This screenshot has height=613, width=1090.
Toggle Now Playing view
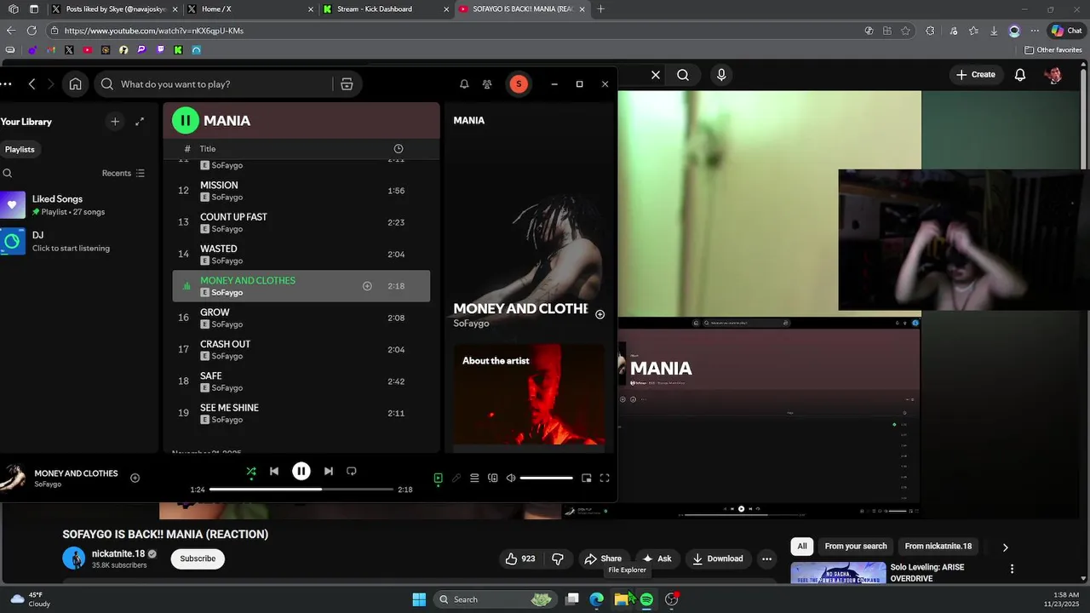pyautogui.click(x=438, y=478)
